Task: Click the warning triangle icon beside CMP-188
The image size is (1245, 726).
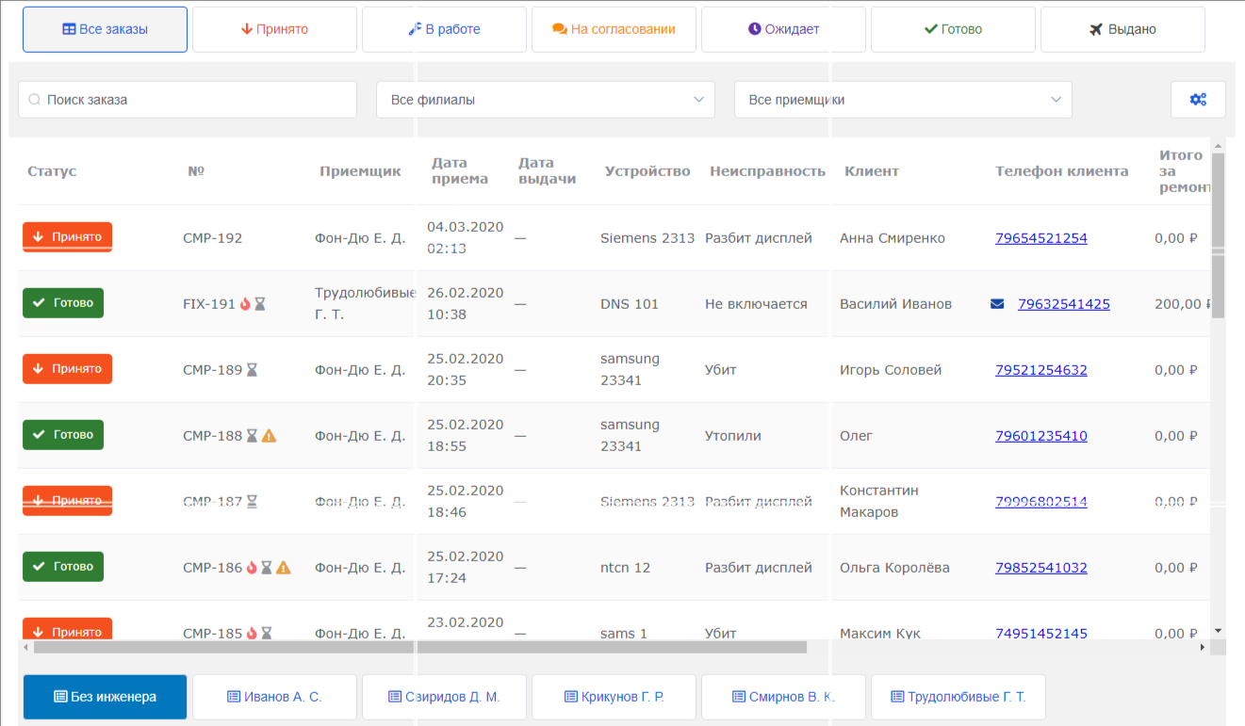Action: point(269,436)
